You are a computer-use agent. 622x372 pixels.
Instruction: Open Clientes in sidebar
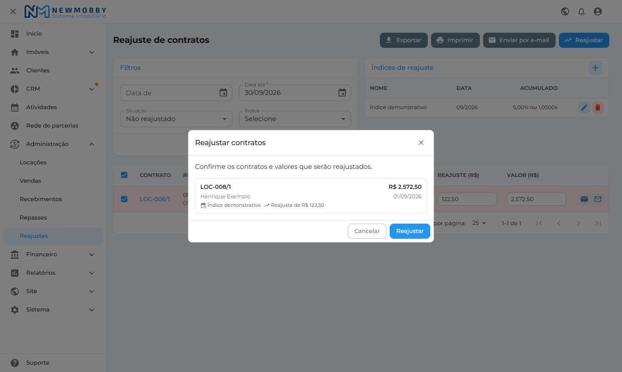pyautogui.click(x=53, y=70)
